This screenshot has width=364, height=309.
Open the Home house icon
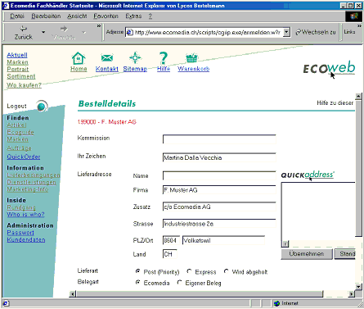pos(79,58)
